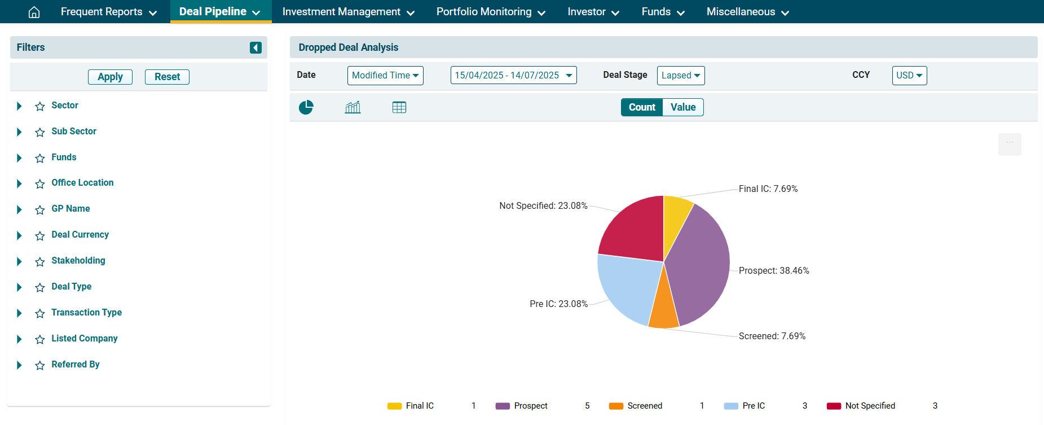Image resolution: width=1044 pixels, height=425 pixels.
Task: Switch to pie chart view
Action: point(306,107)
